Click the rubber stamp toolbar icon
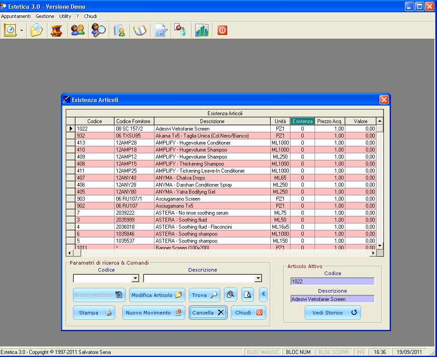Viewport: 437px width, 357px height. pyautogui.click(x=57, y=30)
